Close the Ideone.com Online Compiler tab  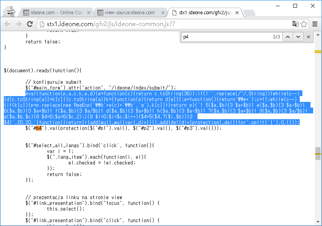click(x=89, y=13)
